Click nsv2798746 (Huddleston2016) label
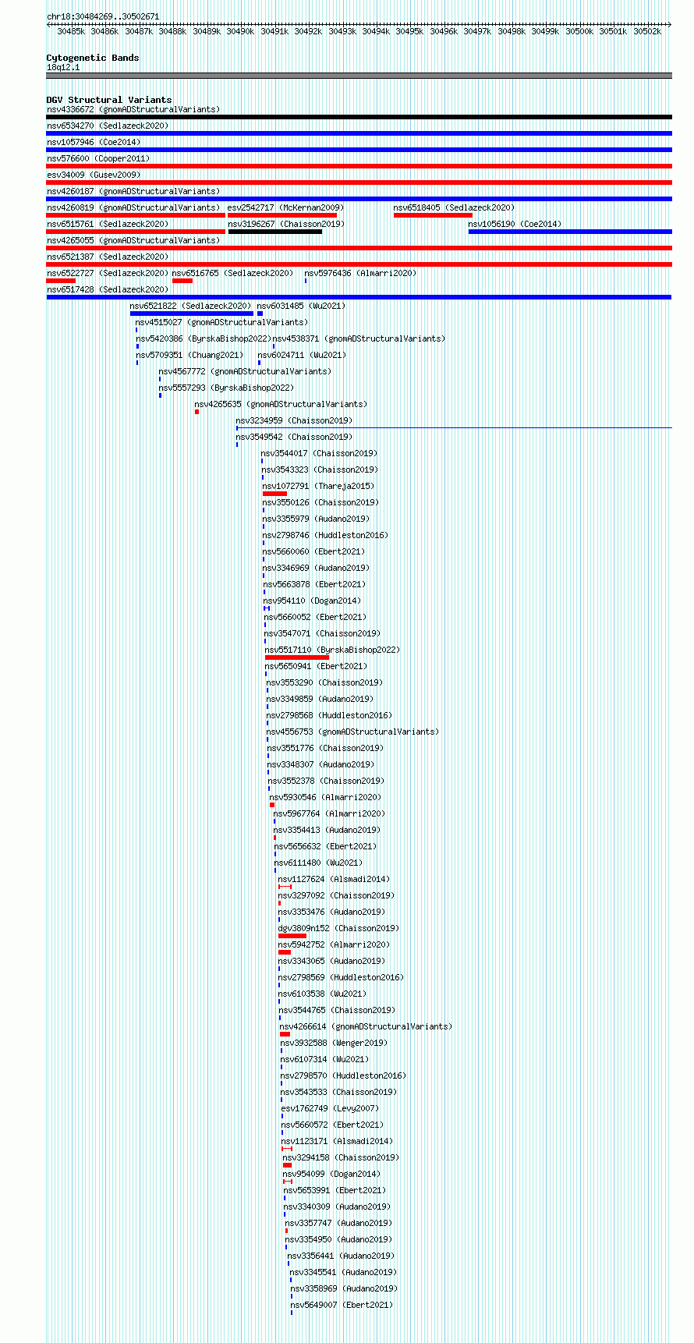Viewport: 694px width, 1343px height. coord(326,535)
